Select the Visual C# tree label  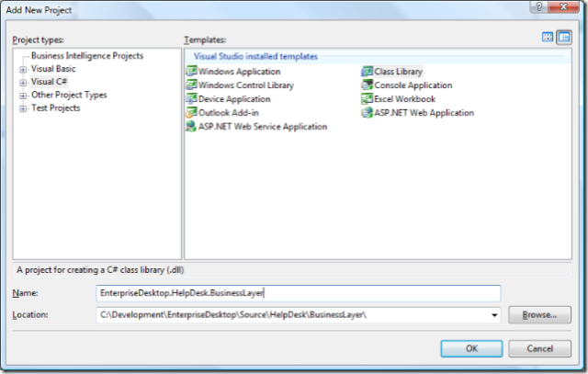tap(49, 82)
